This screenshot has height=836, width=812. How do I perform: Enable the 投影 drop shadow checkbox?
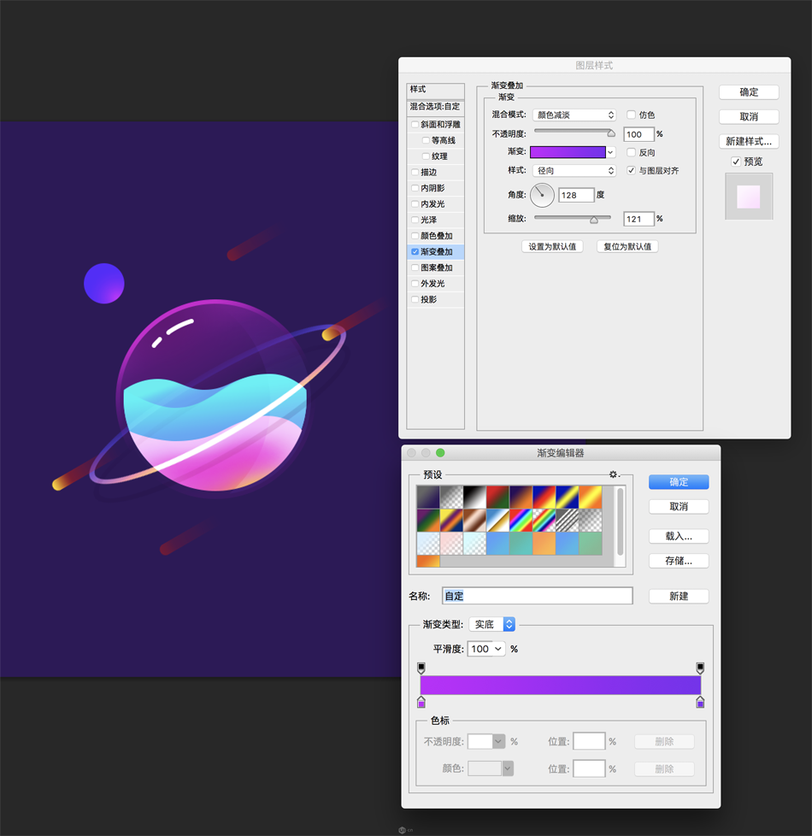pyautogui.click(x=415, y=300)
